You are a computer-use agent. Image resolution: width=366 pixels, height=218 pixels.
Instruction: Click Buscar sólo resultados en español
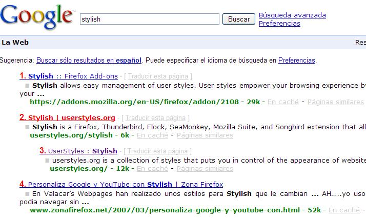pyautogui.click(x=89, y=61)
